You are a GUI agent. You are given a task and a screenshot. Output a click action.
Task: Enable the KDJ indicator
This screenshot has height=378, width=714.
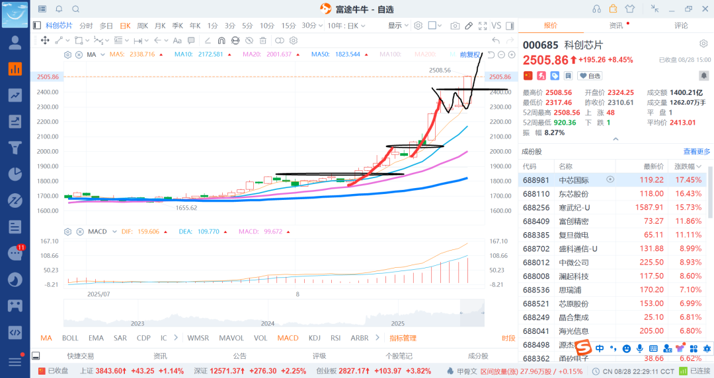click(314, 338)
